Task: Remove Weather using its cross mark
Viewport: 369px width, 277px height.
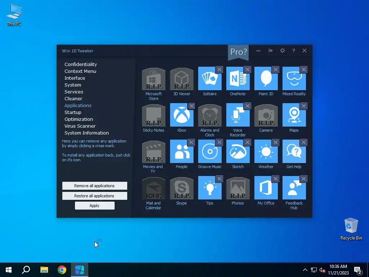Action: 276,142
